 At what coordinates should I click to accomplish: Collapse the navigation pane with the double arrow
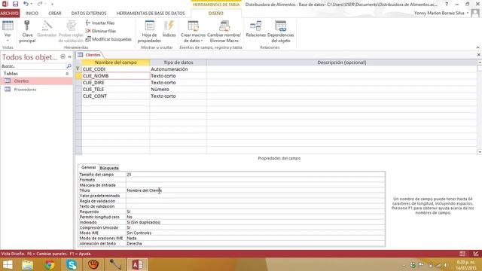pos(69,57)
